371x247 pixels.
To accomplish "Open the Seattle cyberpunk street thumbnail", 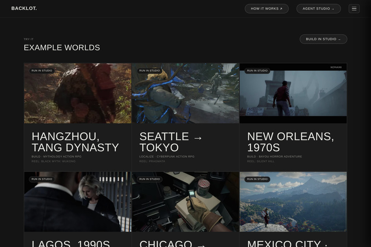I will (x=185, y=93).
